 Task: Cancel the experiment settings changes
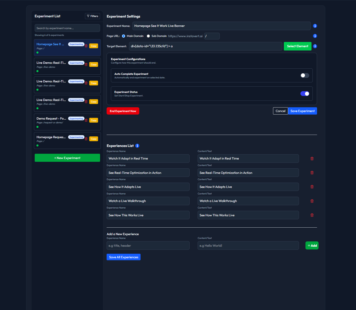(x=281, y=111)
